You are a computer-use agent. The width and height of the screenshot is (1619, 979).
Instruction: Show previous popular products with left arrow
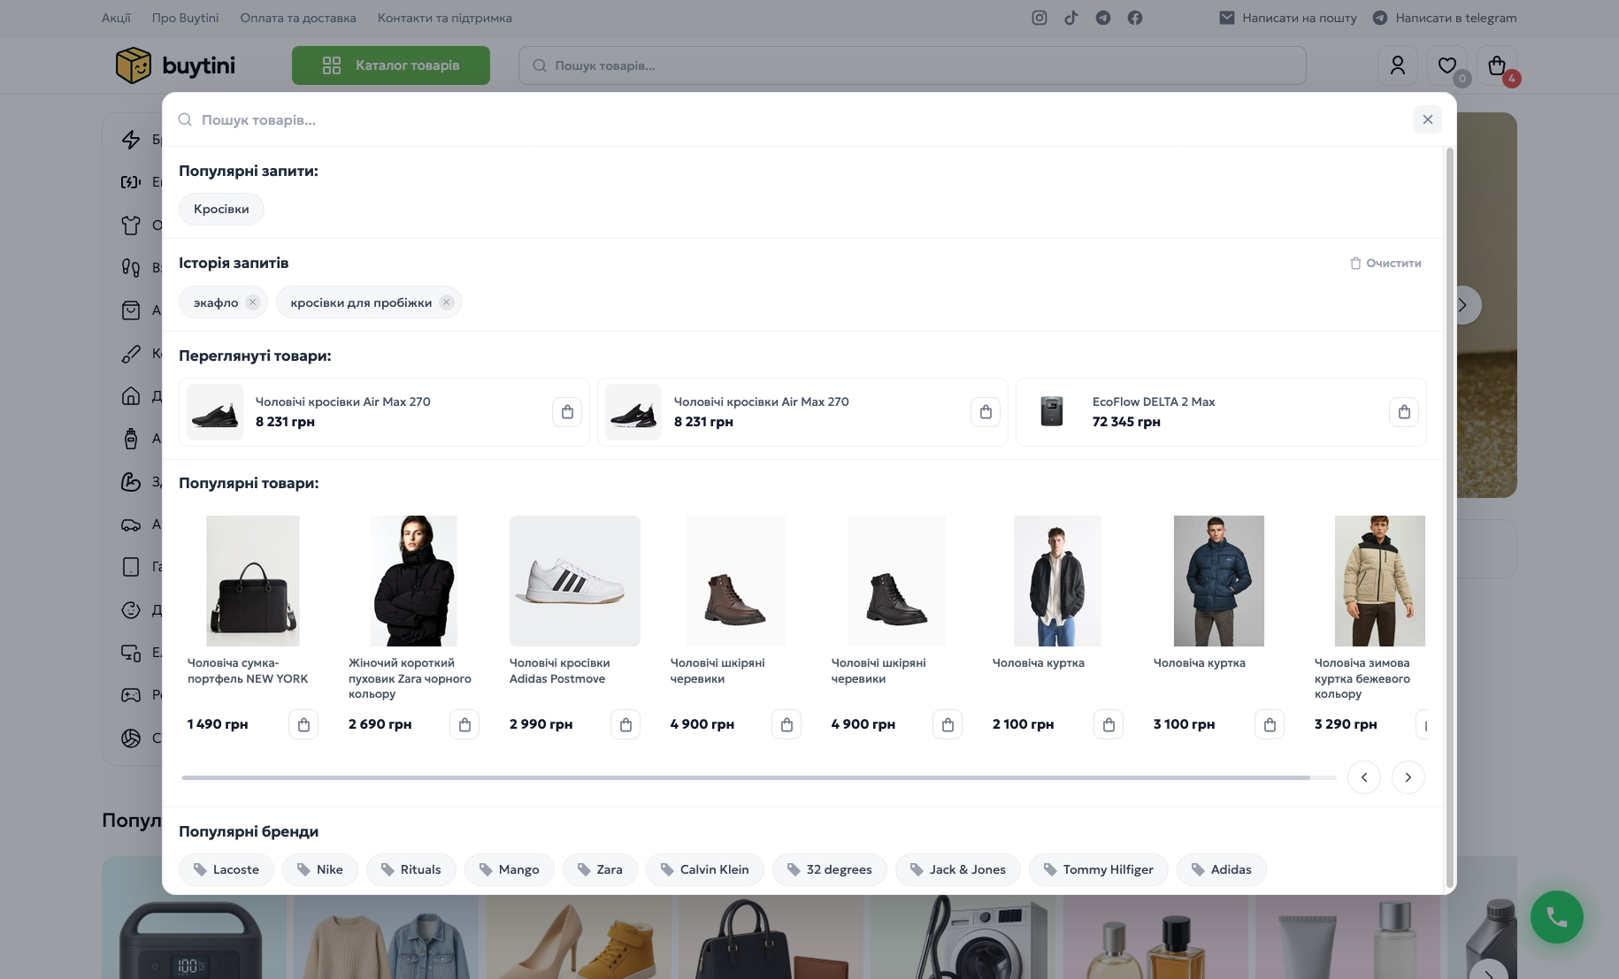click(1364, 777)
